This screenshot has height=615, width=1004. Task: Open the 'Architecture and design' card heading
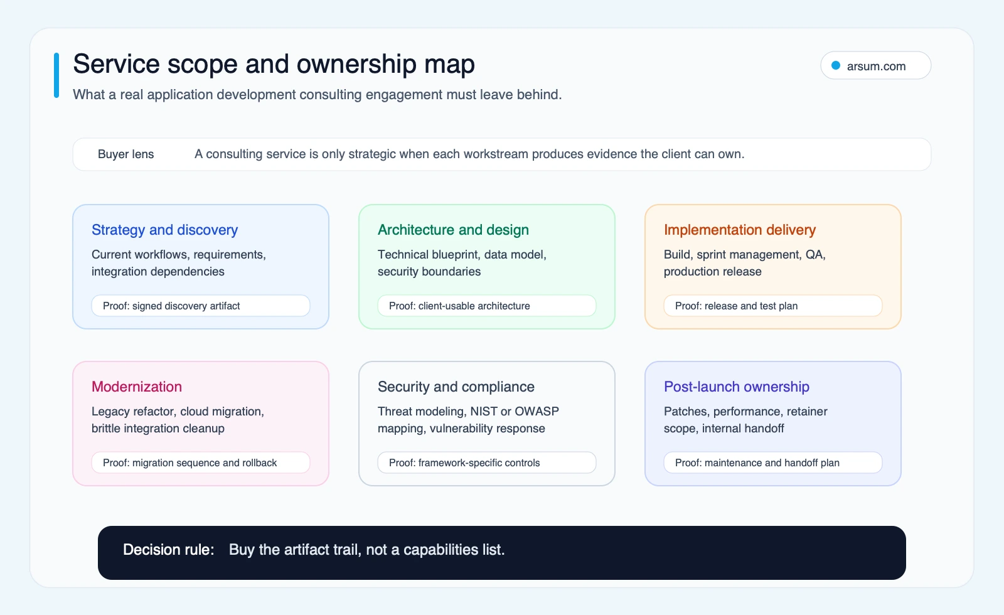coord(453,230)
